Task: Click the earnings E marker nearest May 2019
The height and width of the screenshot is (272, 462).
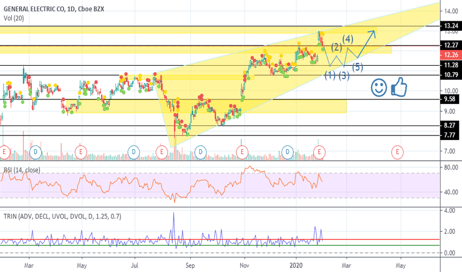Action: [81, 152]
